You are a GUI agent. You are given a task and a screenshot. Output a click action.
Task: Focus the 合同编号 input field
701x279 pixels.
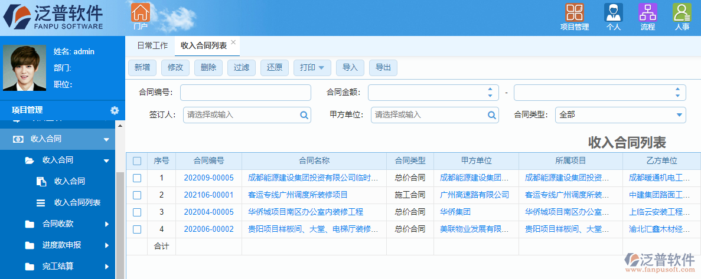point(246,93)
